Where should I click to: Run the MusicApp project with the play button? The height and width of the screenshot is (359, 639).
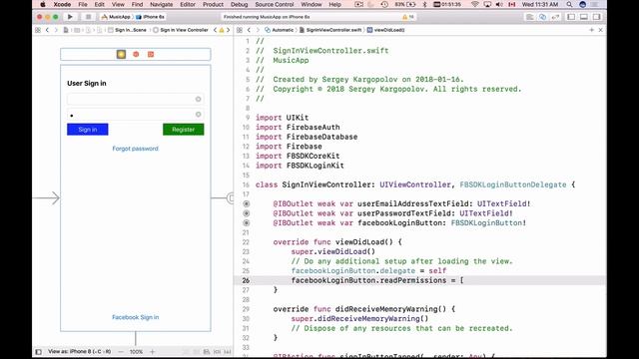[x=70, y=17]
